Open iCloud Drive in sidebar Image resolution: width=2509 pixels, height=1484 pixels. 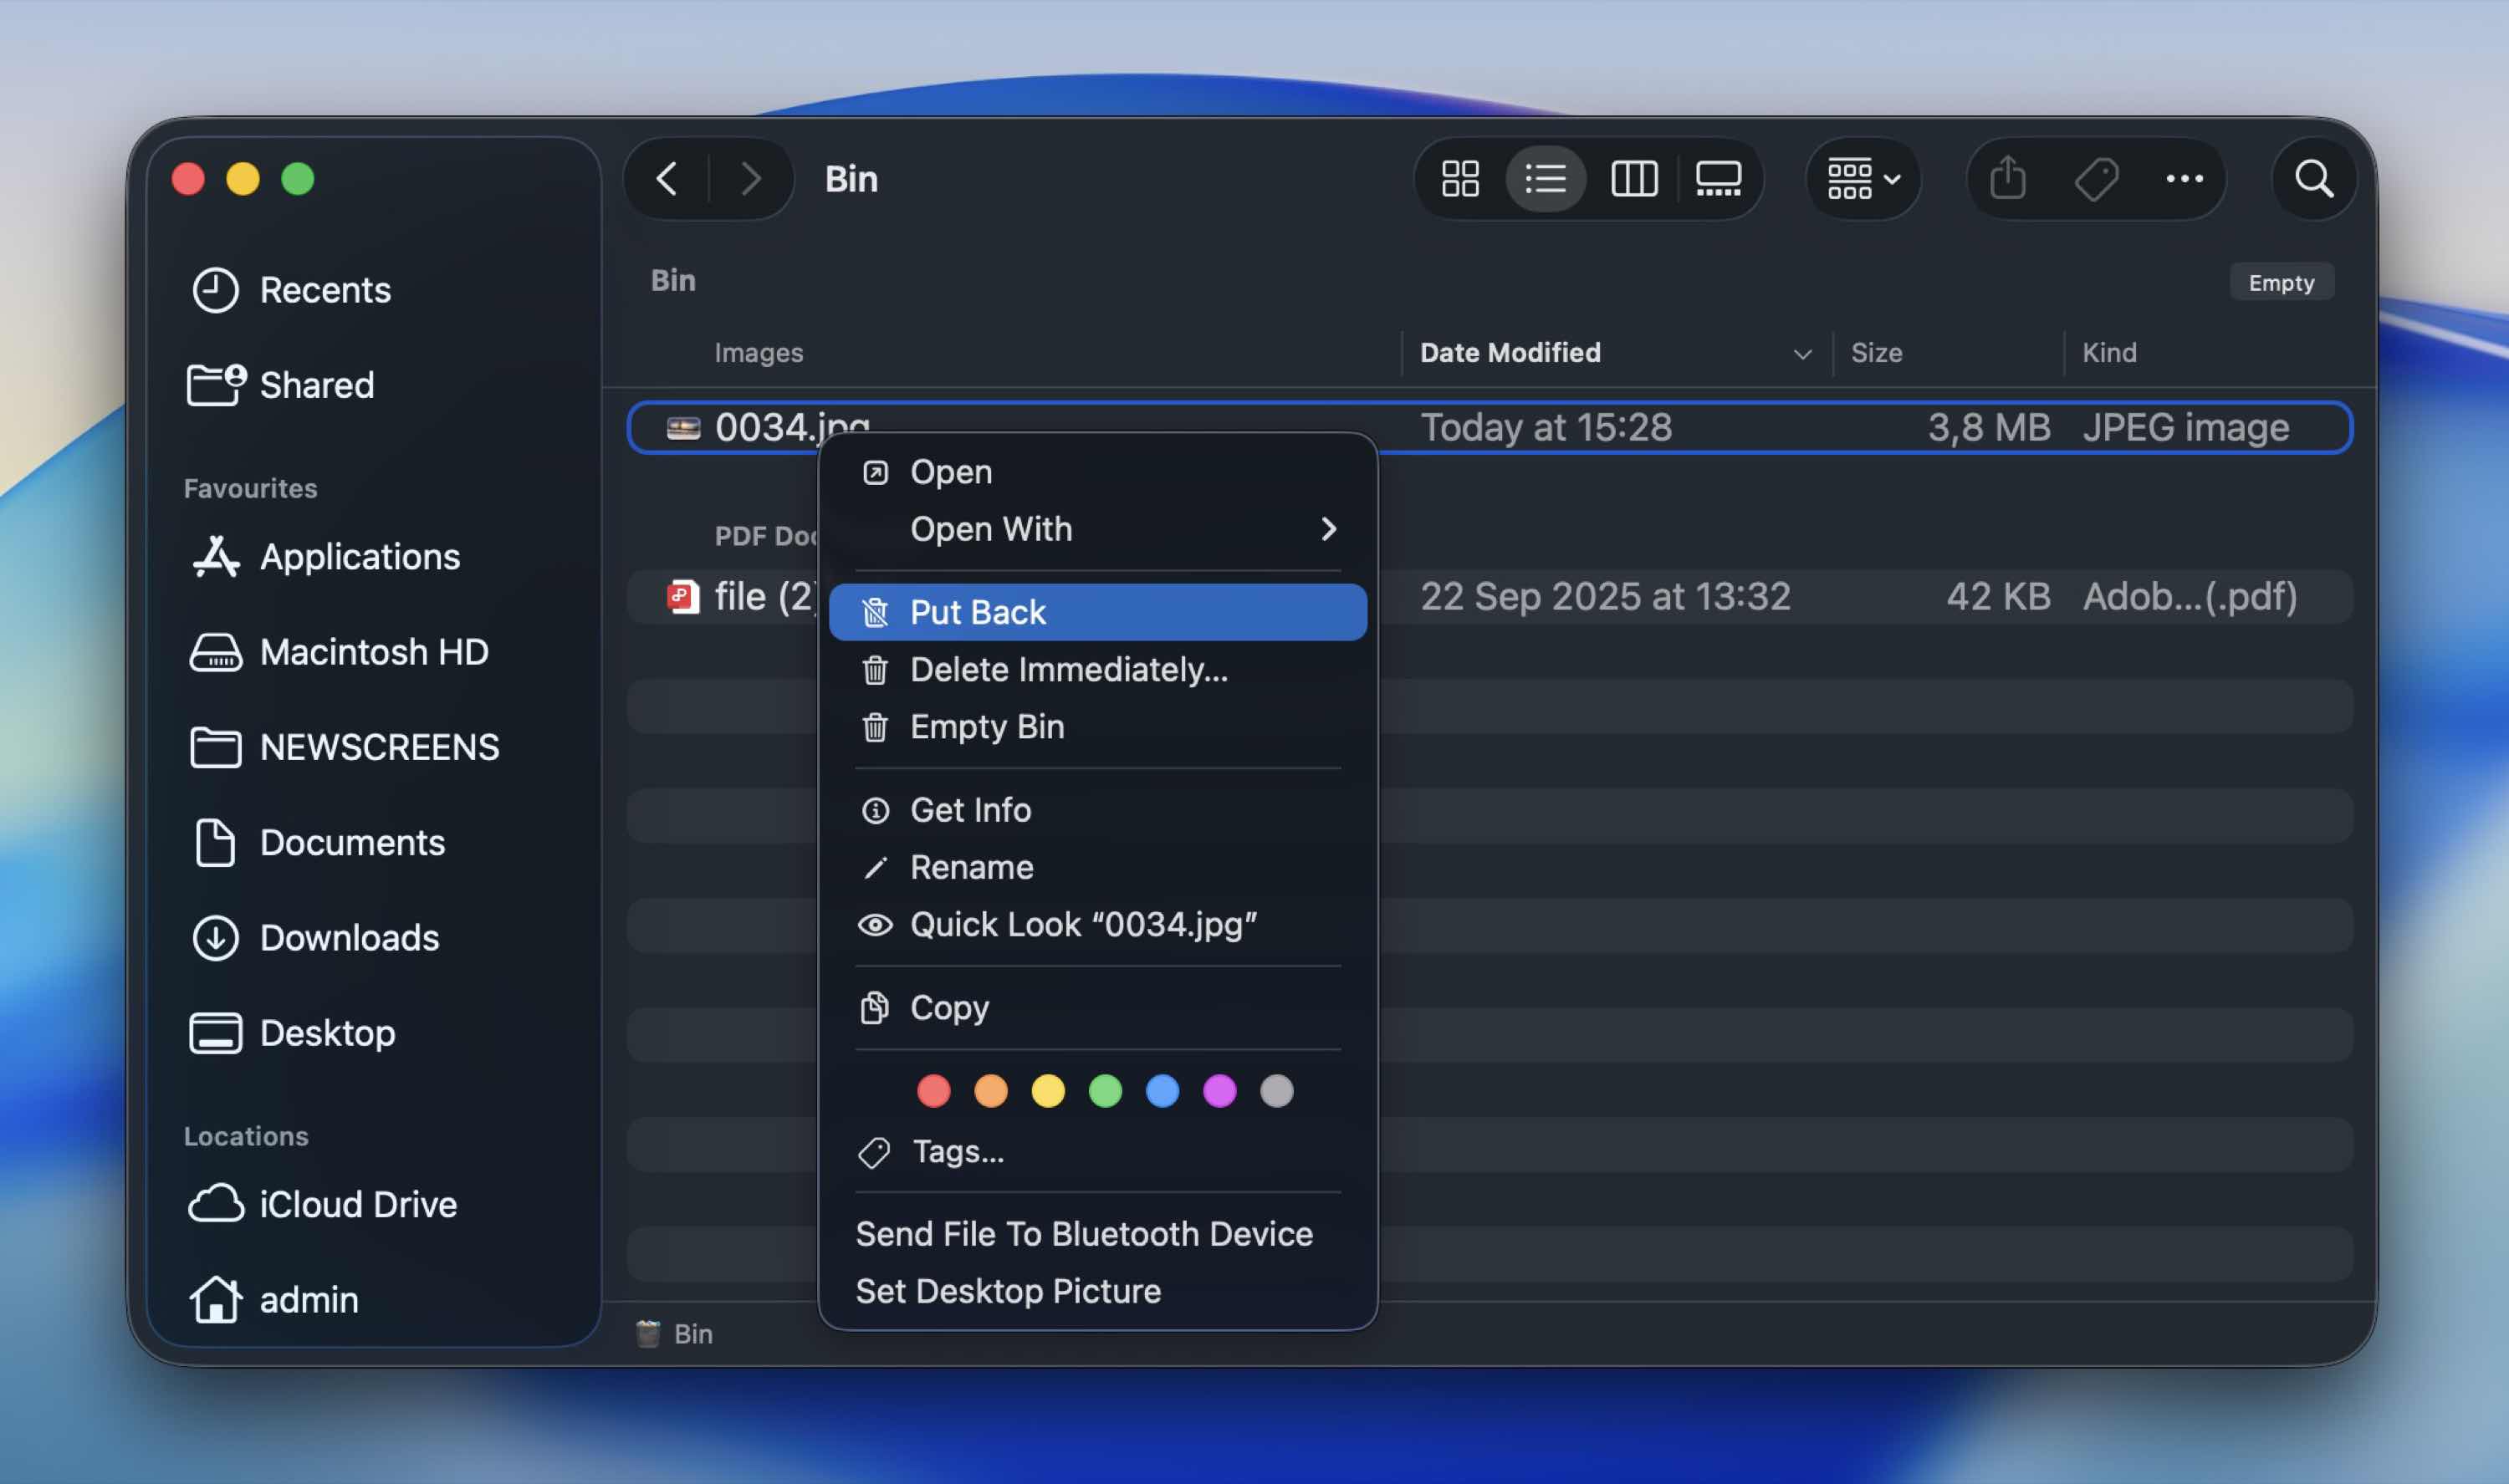[x=357, y=1205]
